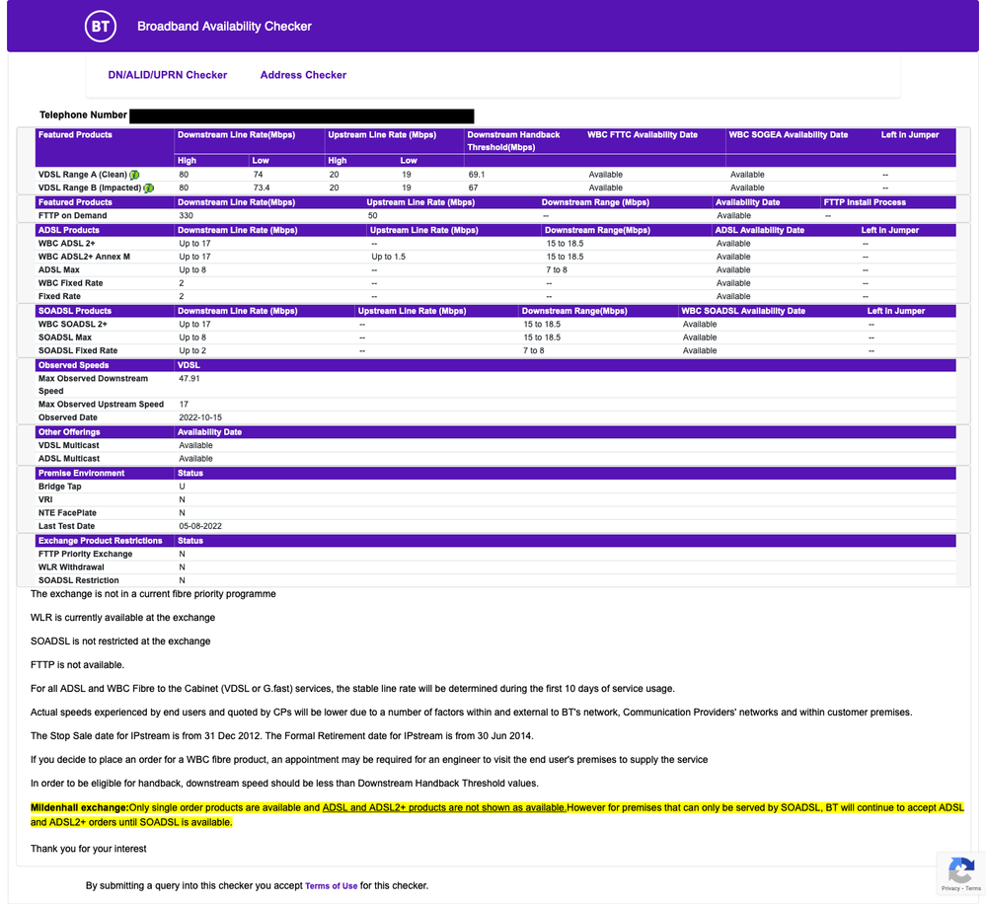The image size is (986, 904).
Task: Click the reCAPTCHA Terms link
Action: pos(974,889)
